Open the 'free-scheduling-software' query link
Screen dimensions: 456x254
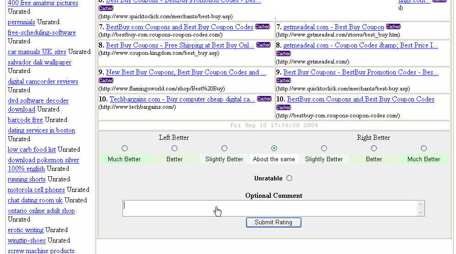(42, 32)
